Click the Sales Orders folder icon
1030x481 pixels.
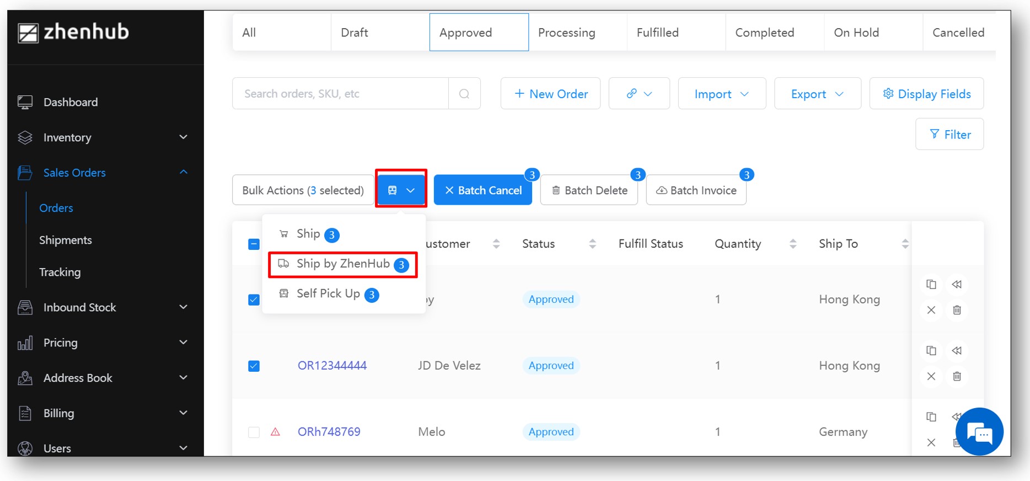(25, 173)
